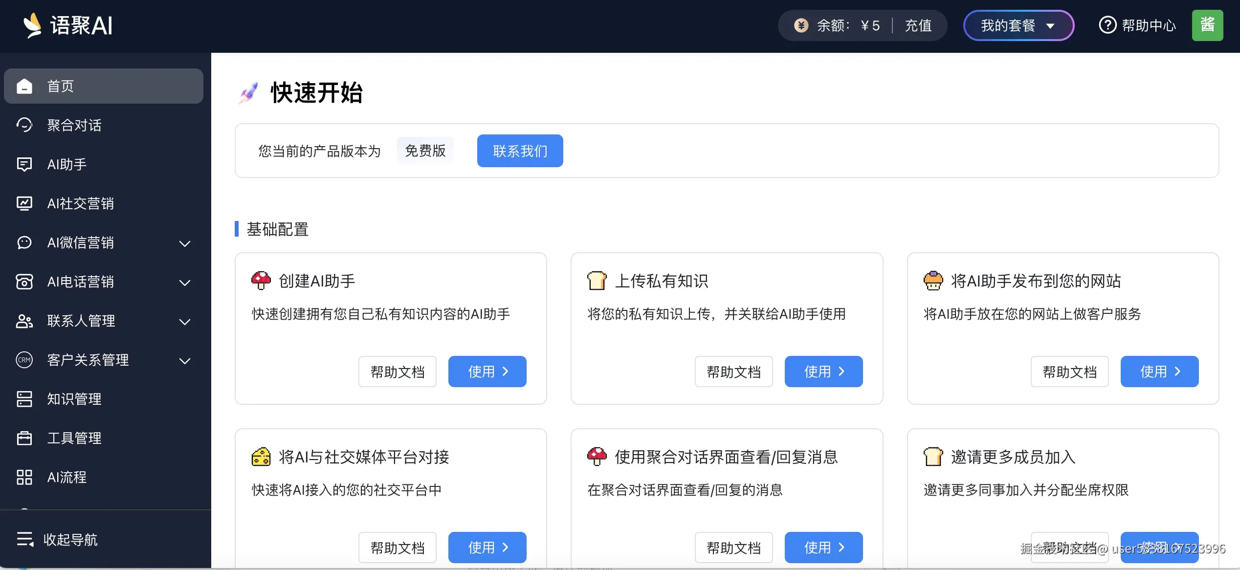The width and height of the screenshot is (1240, 570).
Task: Open the 我的套餐 dropdown
Action: tap(1018, 25)
